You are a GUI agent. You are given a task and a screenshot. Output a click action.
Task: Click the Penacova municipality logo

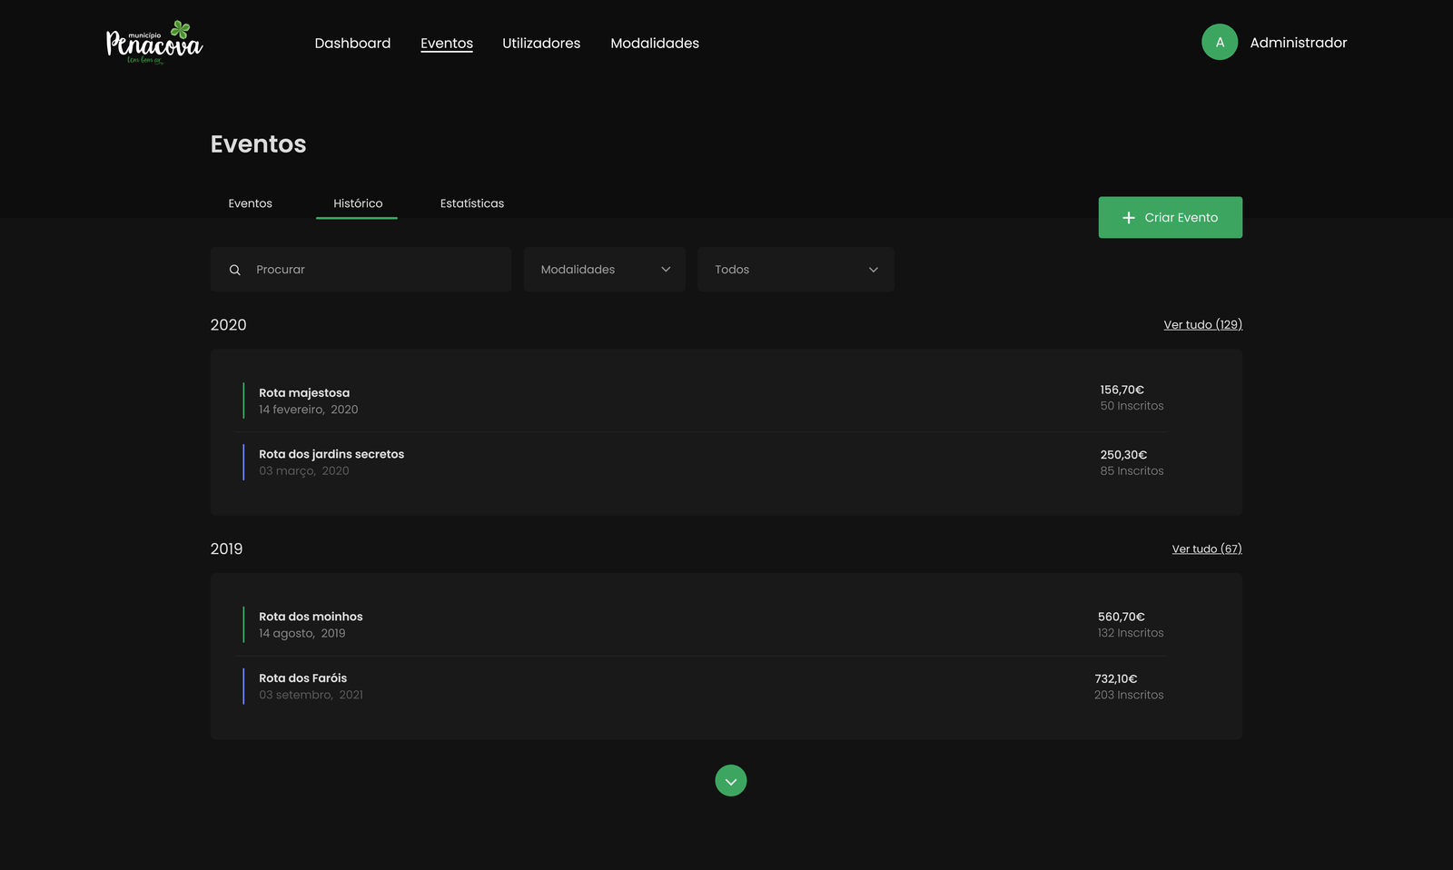pos(154,43)
